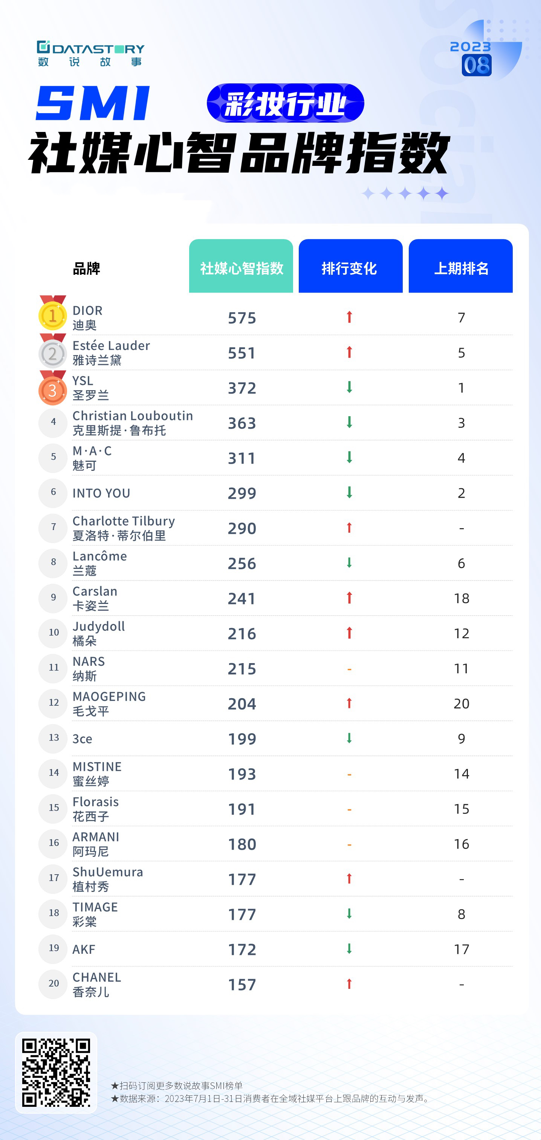Click the rank 20 circle badge
Image resolution: width=541 pixels, height=1140 pixels.
point(53,983)
